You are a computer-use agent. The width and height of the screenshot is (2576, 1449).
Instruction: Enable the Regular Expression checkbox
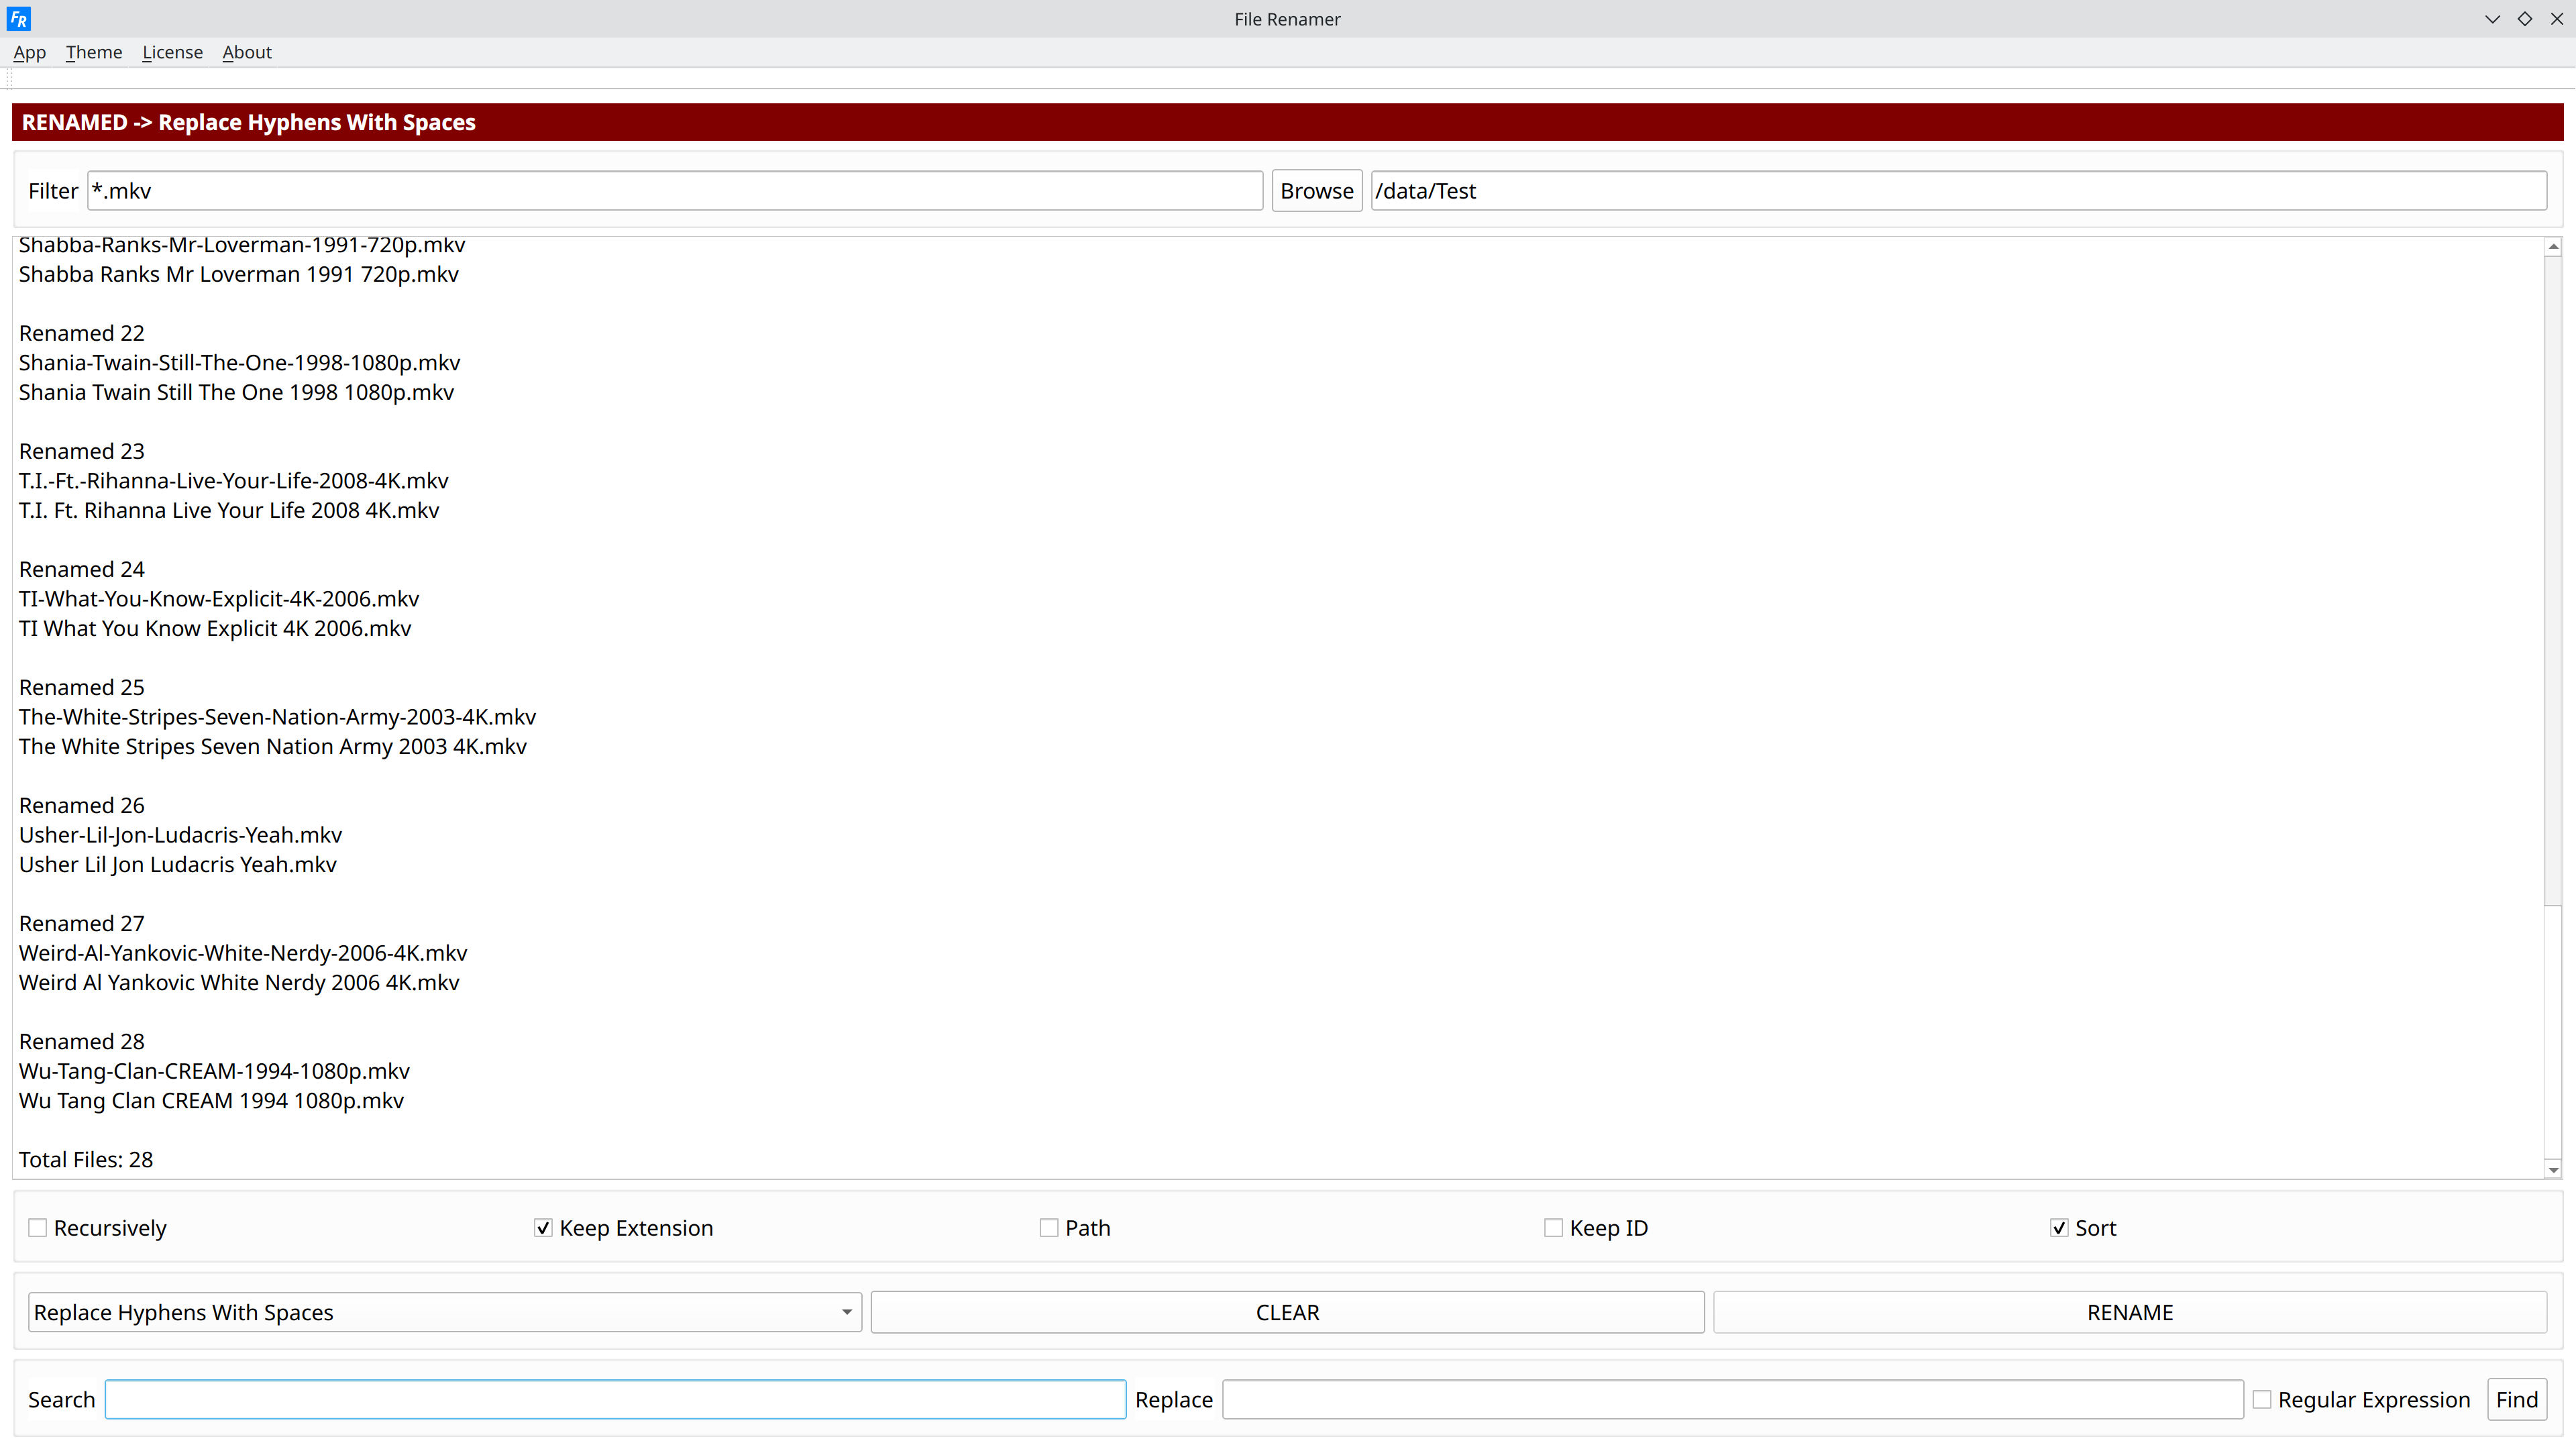coord(2262,1400)
